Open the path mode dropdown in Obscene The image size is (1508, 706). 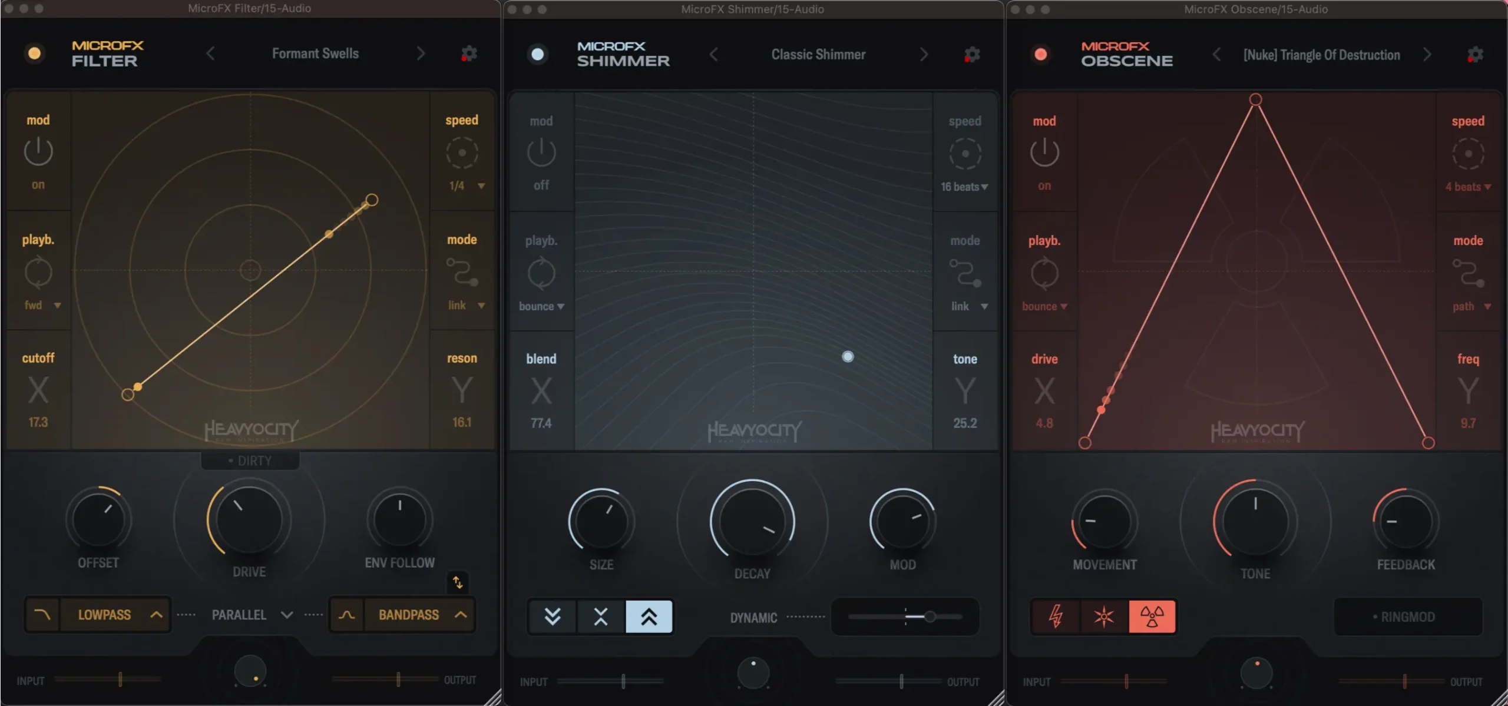pyautogui.click(x=1471, y=306)
